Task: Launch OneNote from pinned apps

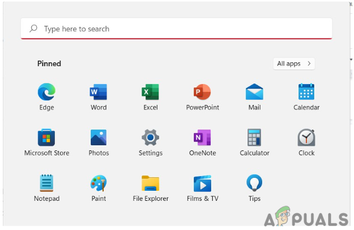Action: coord(202,137)
